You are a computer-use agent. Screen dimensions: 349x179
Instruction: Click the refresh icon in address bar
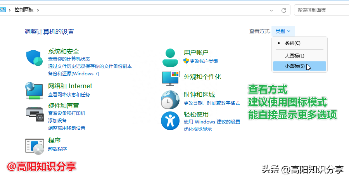[x=283, y=10]
